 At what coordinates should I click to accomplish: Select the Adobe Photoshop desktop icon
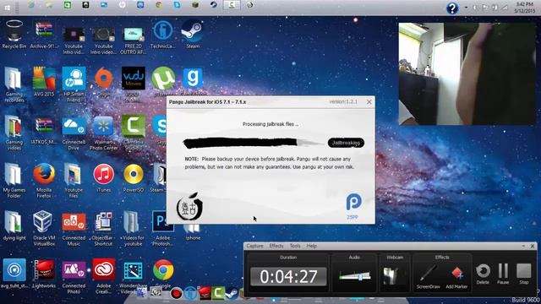[x=162, y=228]
